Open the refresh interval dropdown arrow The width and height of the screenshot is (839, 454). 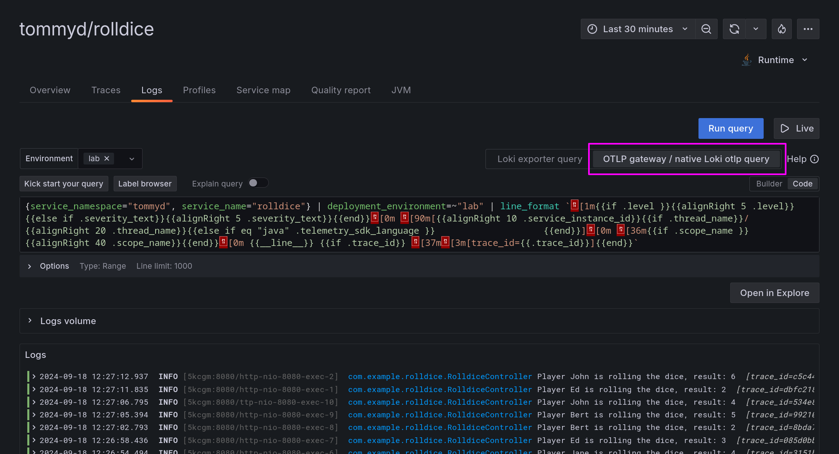coord(756,29)
